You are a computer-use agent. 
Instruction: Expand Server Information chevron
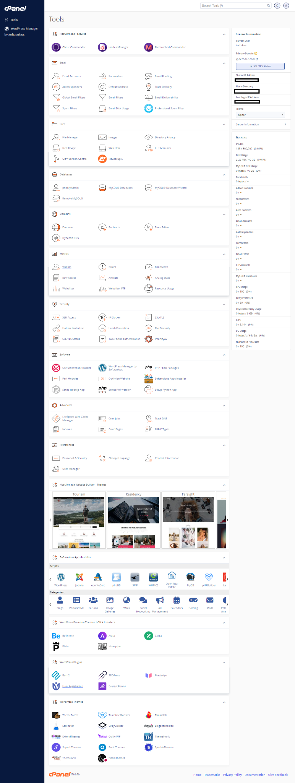click(x=285, y=124)
